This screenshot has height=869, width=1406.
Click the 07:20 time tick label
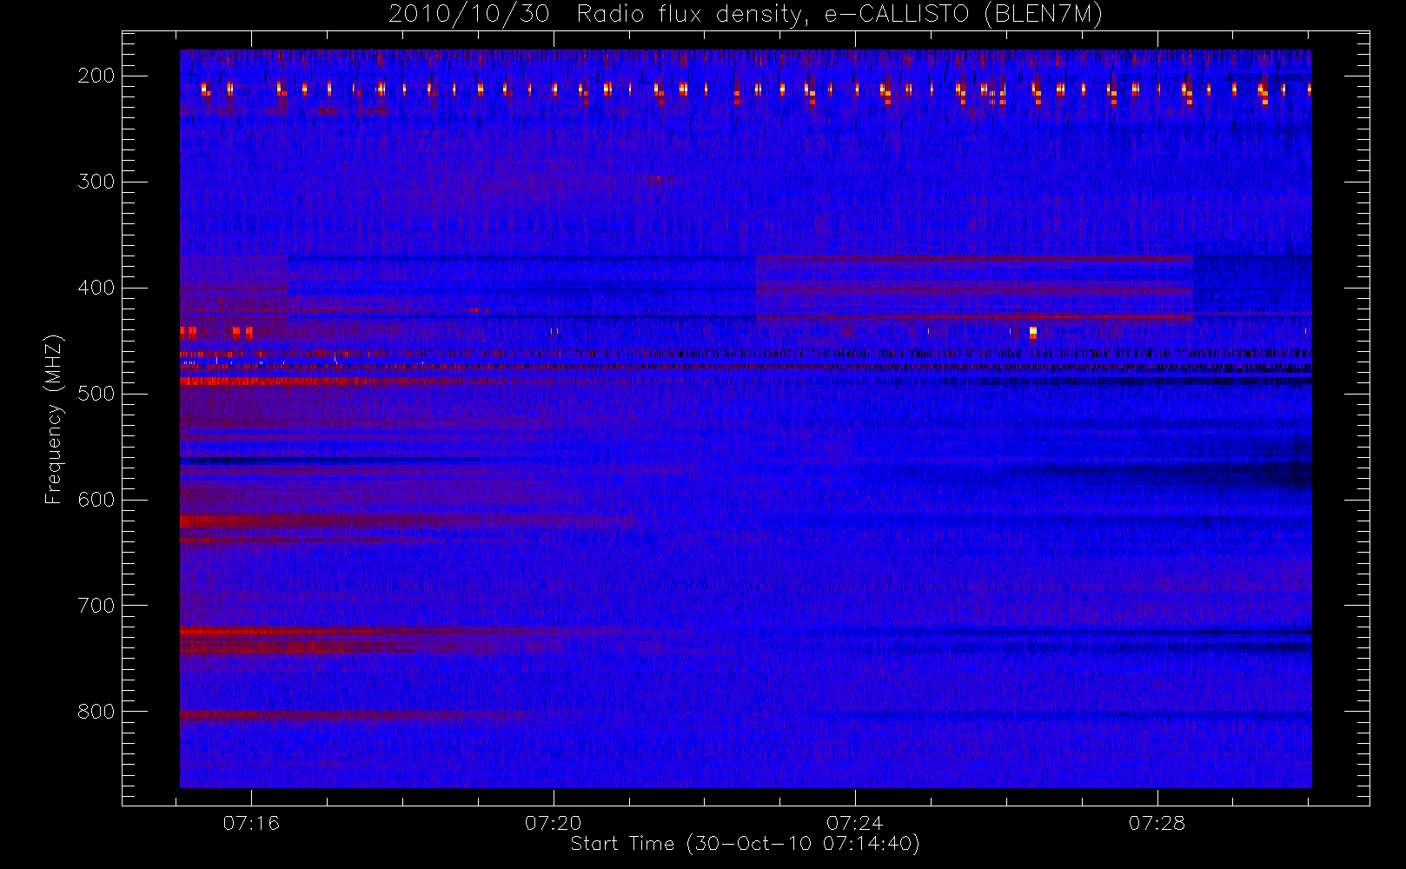553,823
